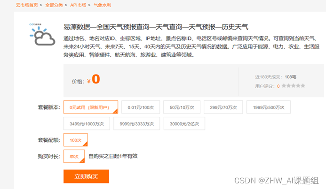Select the 单次 purchase duration option
Image resolution: width=326 pixels, height=189 pixels.
pos(74,156)
